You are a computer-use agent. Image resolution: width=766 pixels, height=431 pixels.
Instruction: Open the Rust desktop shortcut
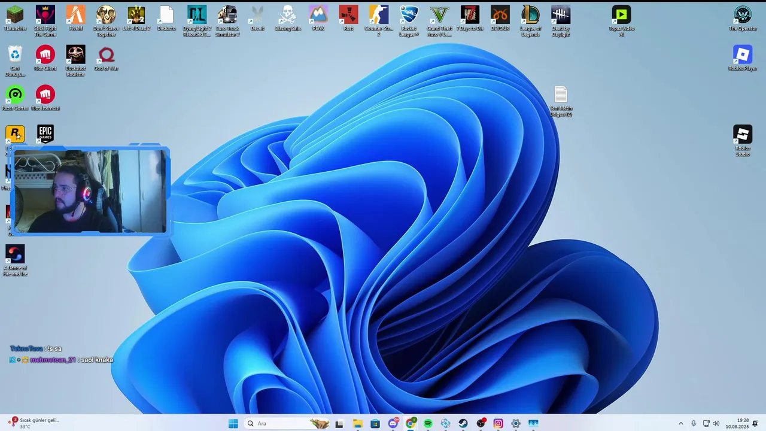click(x=348, y=18)
